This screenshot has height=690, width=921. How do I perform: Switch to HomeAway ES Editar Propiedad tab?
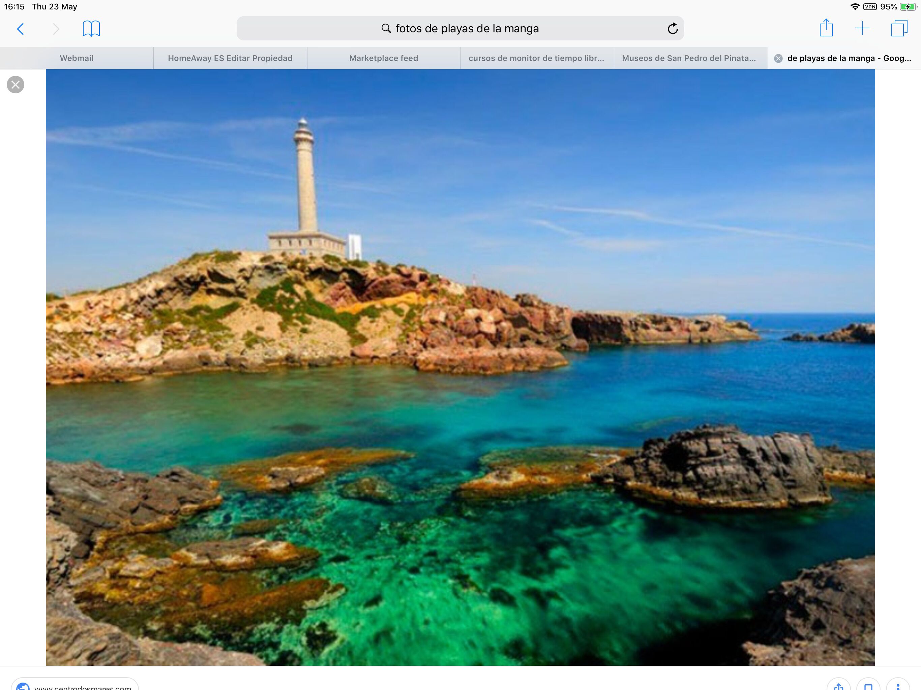(x=230, y=58)
